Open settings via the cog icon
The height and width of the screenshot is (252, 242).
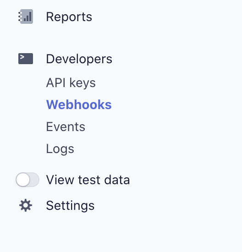click(x=26, y=205)
